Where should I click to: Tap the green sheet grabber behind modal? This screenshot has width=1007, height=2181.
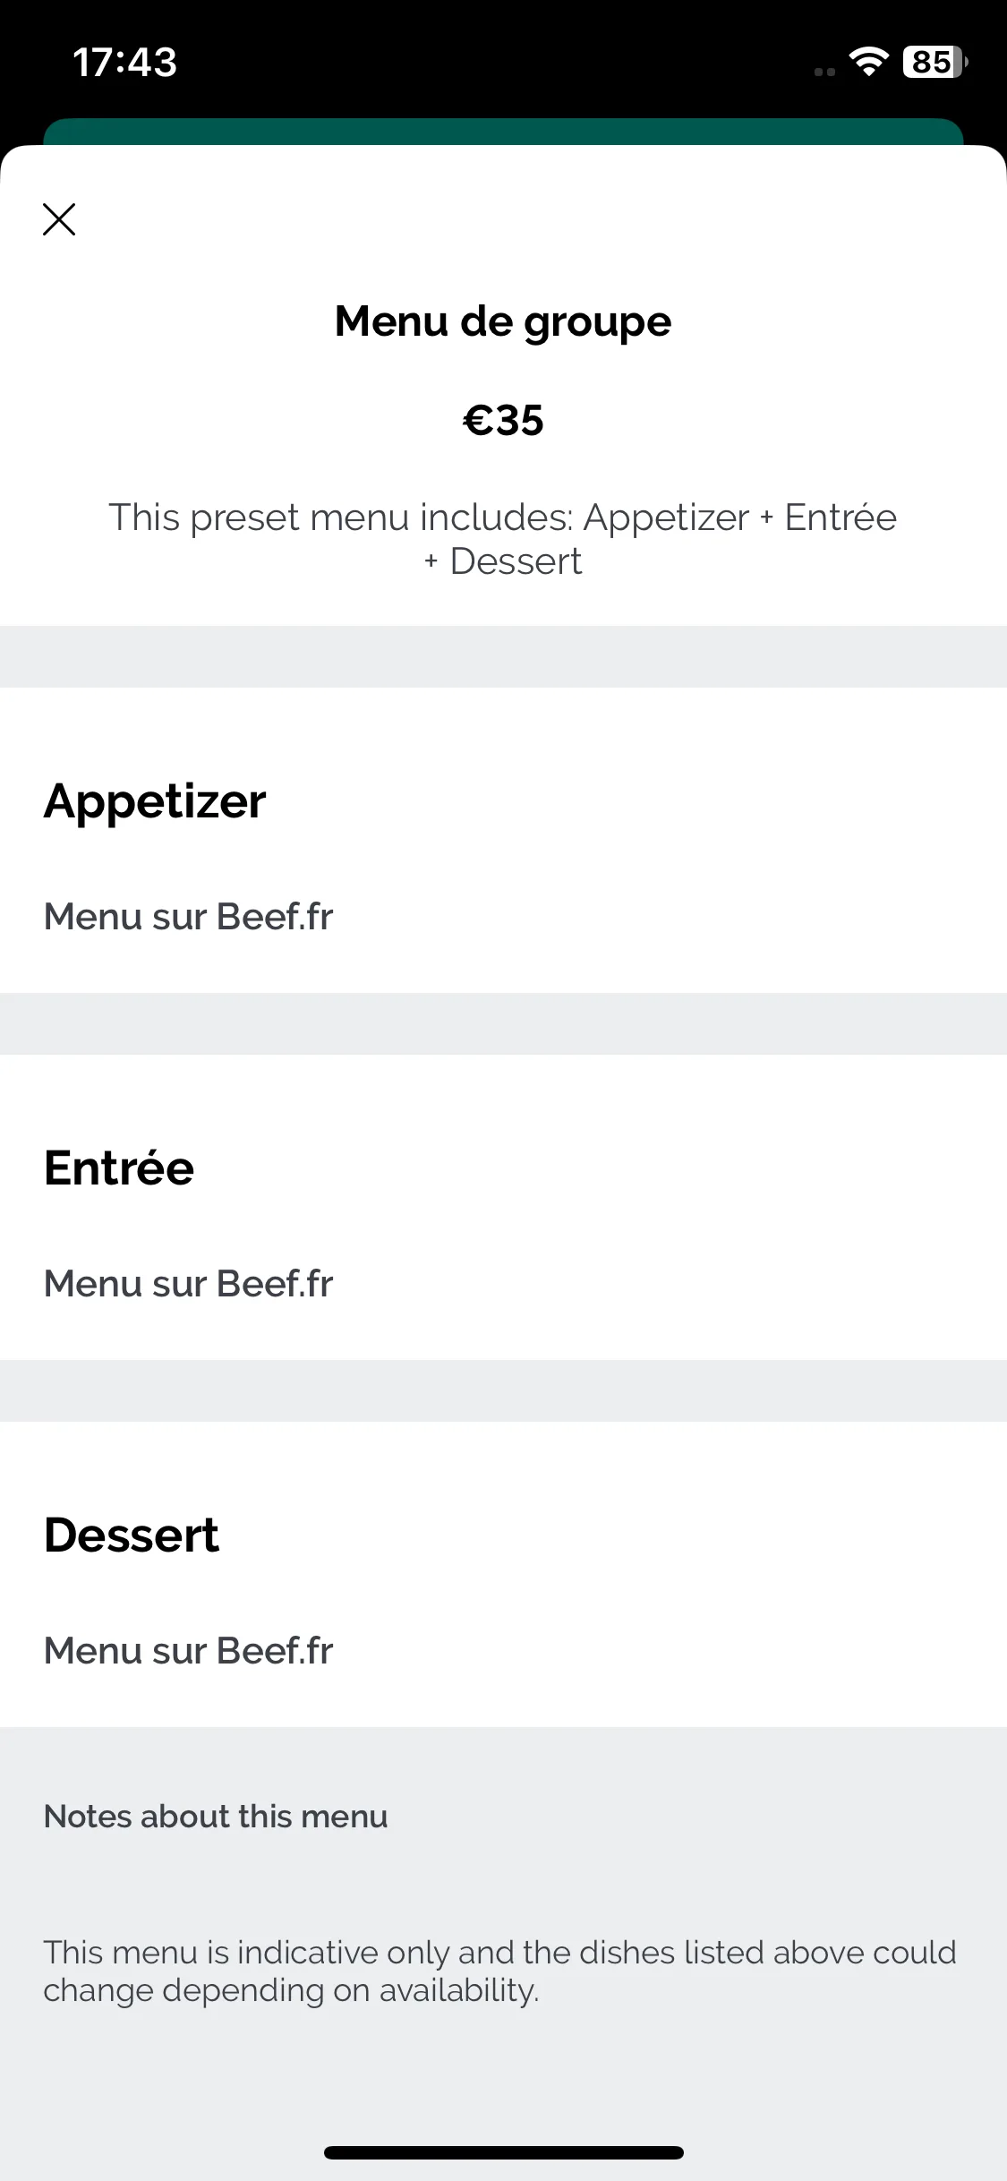click(x=503, y=132)
